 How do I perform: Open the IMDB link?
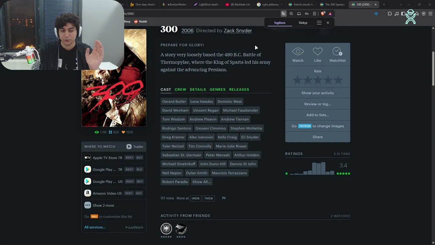coord(195,198)
